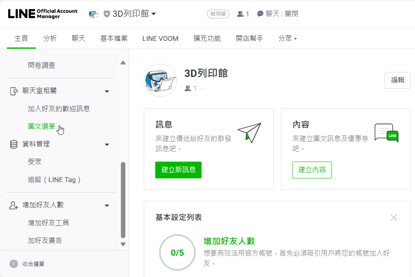Click the 3D列印館 profile avatar image
Viewport: 415px width, 277px height.
pyautogui.click(x=160, y=80)
